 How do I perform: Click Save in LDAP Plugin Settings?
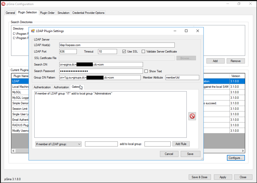pos(190,154)
